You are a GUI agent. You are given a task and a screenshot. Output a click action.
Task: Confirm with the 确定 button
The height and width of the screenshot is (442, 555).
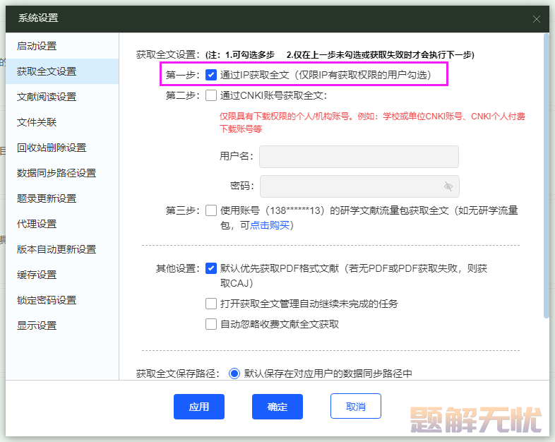[277, 407]
